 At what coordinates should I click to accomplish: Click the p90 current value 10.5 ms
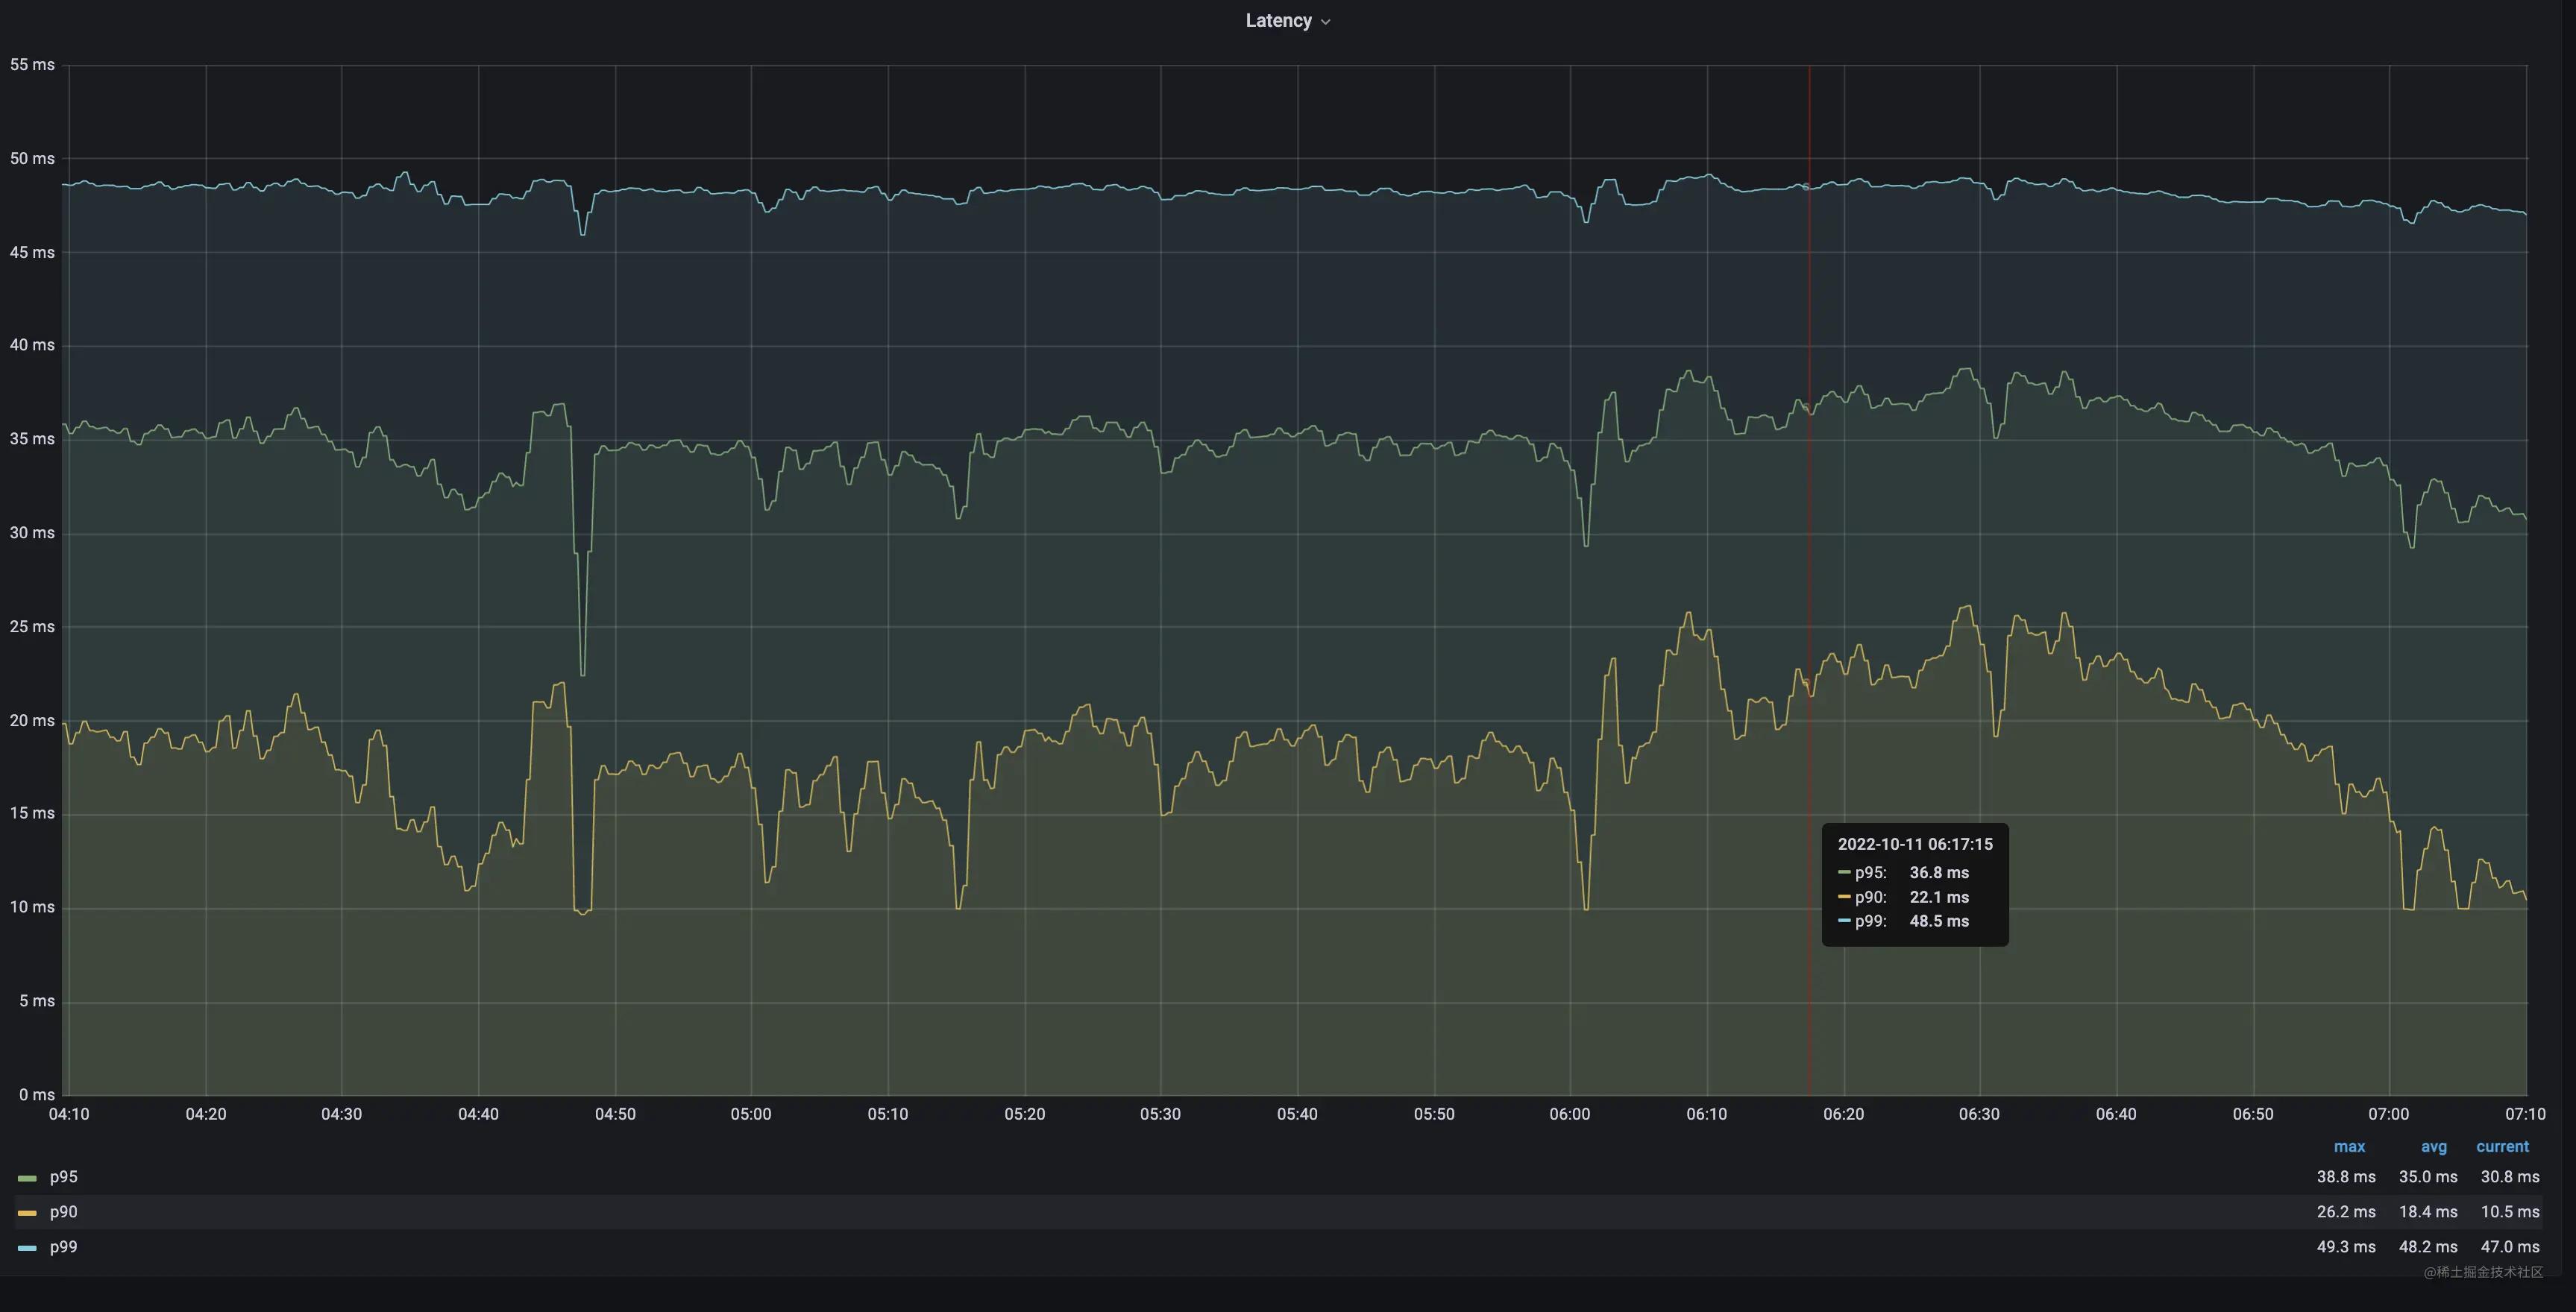click(x=2509, y=1212)
